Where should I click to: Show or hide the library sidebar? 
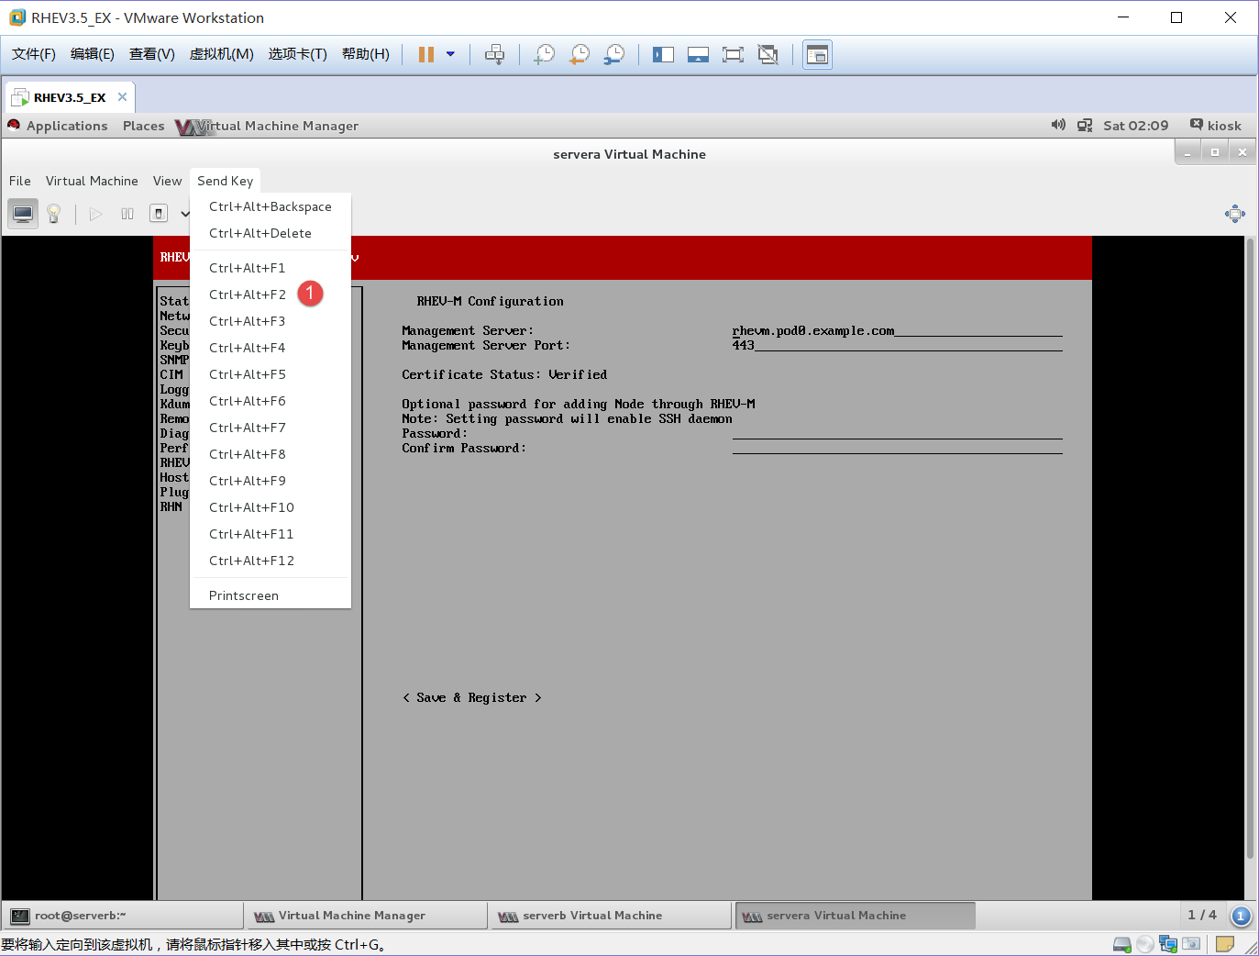tap(663, 54)
